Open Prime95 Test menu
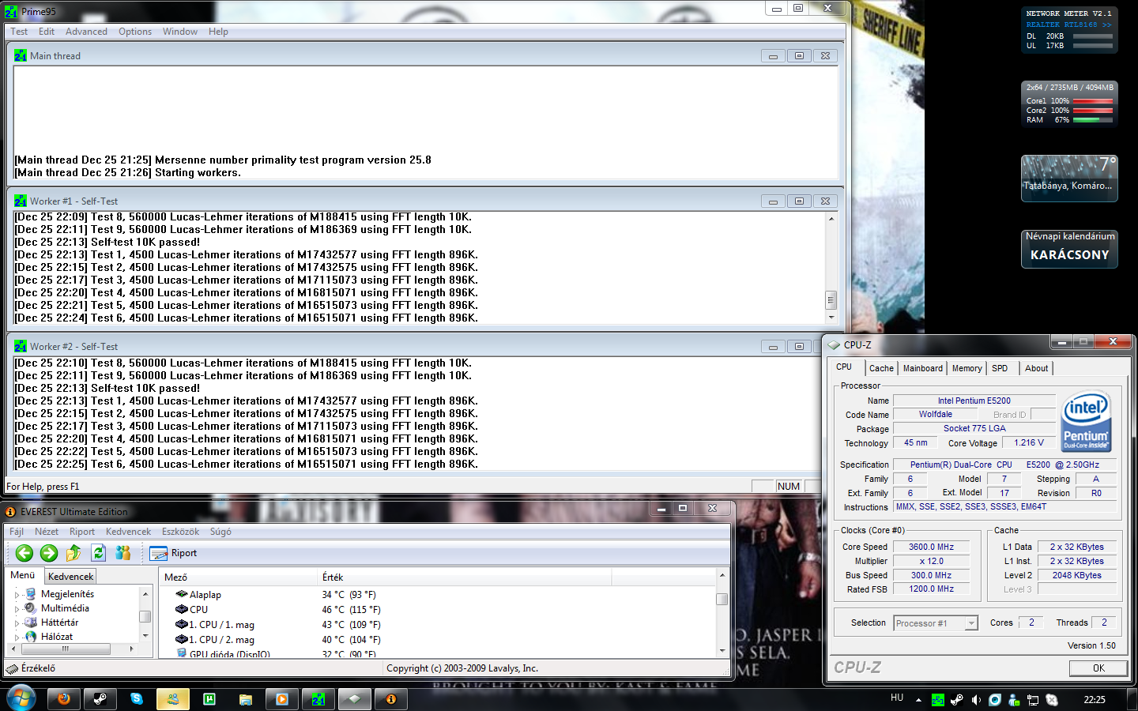The height and width of the screenshot is (711, 1138). pos(19,32)
